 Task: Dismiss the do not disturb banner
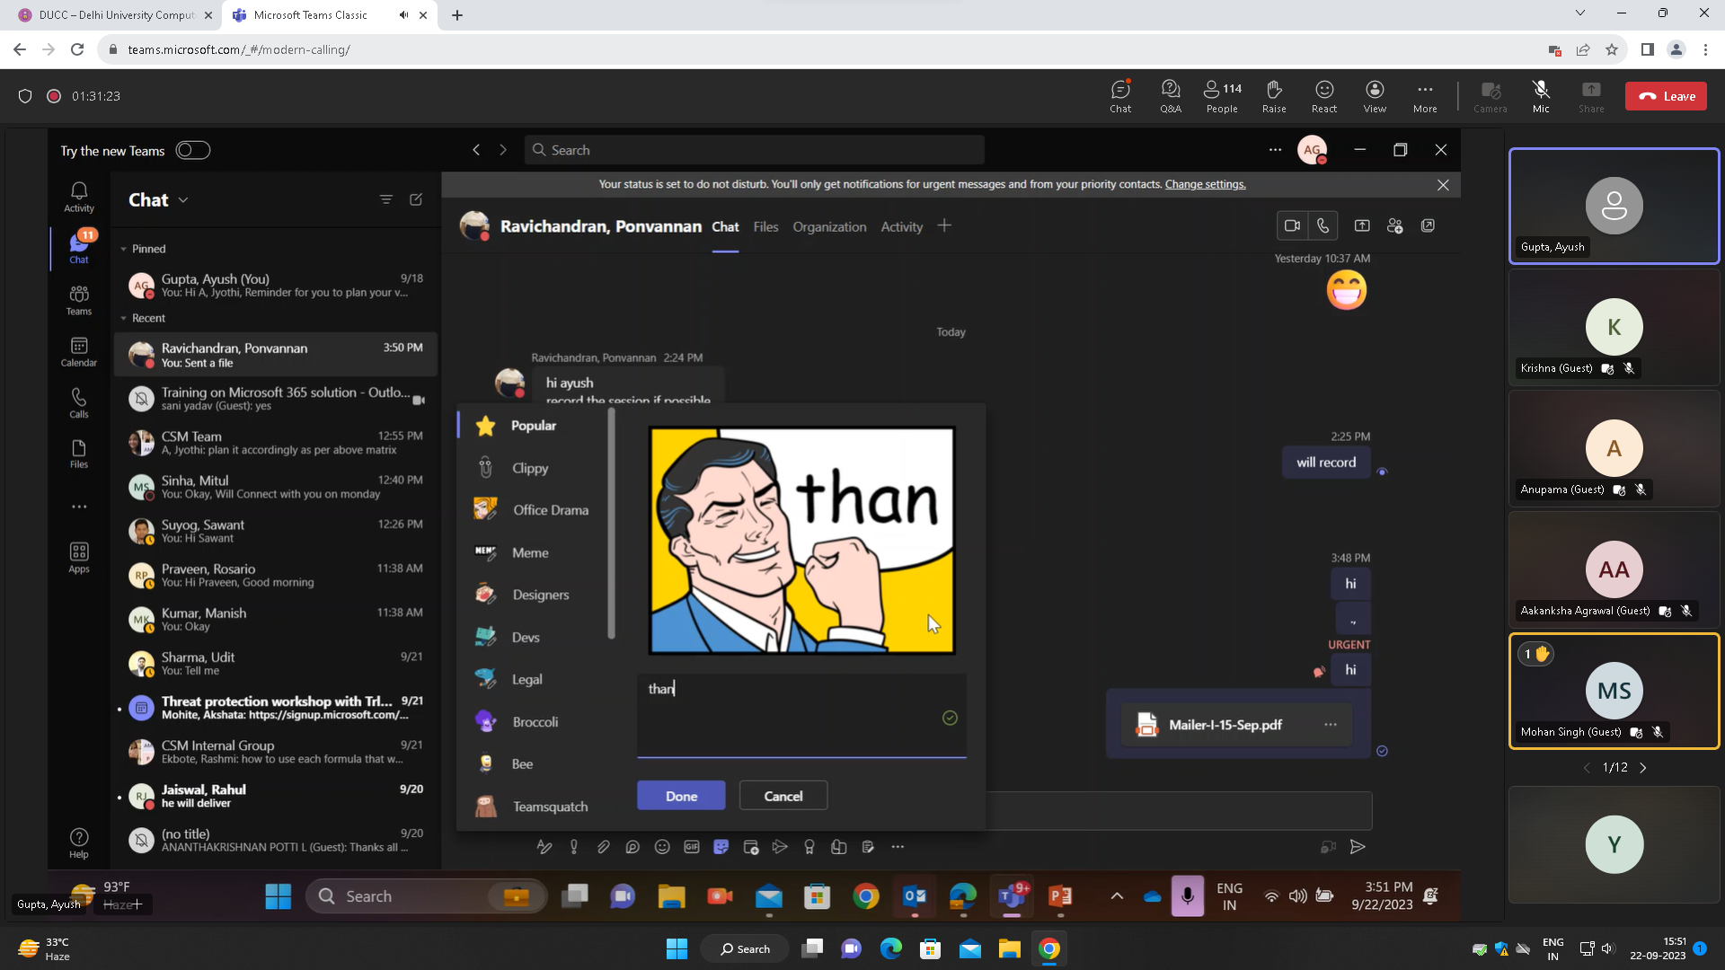click(1443, 184)
